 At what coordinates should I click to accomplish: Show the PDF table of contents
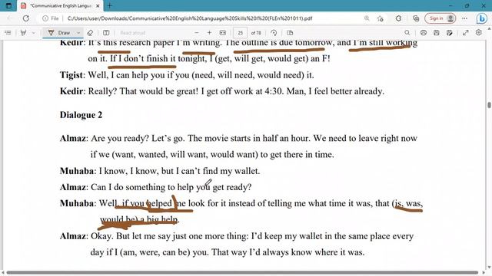point(8,32)
